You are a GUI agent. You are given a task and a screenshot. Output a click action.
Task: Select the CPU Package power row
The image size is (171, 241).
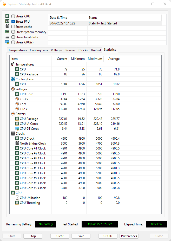point(85,119)
